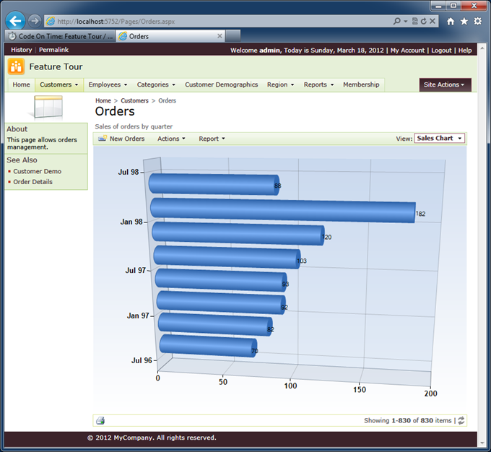
Task: Click the Logout link
Action: pos(440,51)
